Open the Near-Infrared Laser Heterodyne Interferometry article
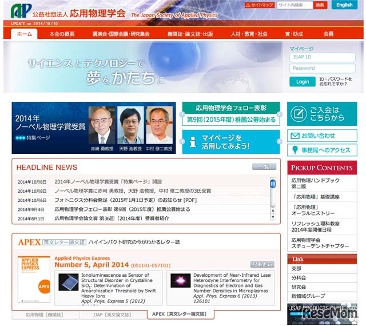Image resolution: width=366 pixels, height=326 pixels. 232,283
